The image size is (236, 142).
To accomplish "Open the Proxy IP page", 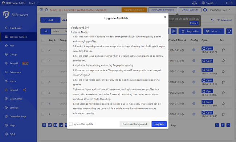I will pos(14,64).
